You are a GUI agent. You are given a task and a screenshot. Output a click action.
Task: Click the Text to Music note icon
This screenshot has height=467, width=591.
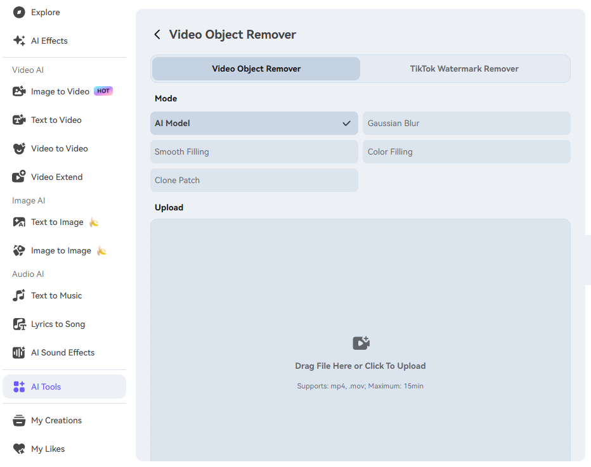[x=19, y=295]
